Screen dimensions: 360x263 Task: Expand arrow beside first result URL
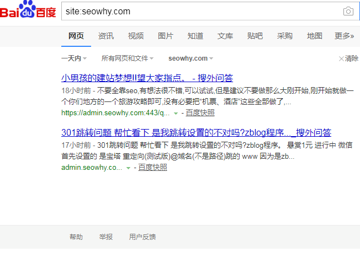click(x=176, y=113)
